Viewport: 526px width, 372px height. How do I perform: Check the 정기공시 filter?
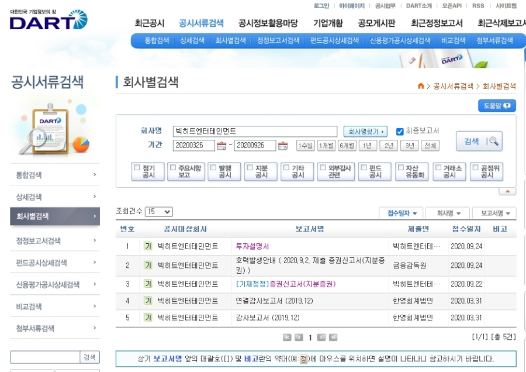[x=137, y=167]
